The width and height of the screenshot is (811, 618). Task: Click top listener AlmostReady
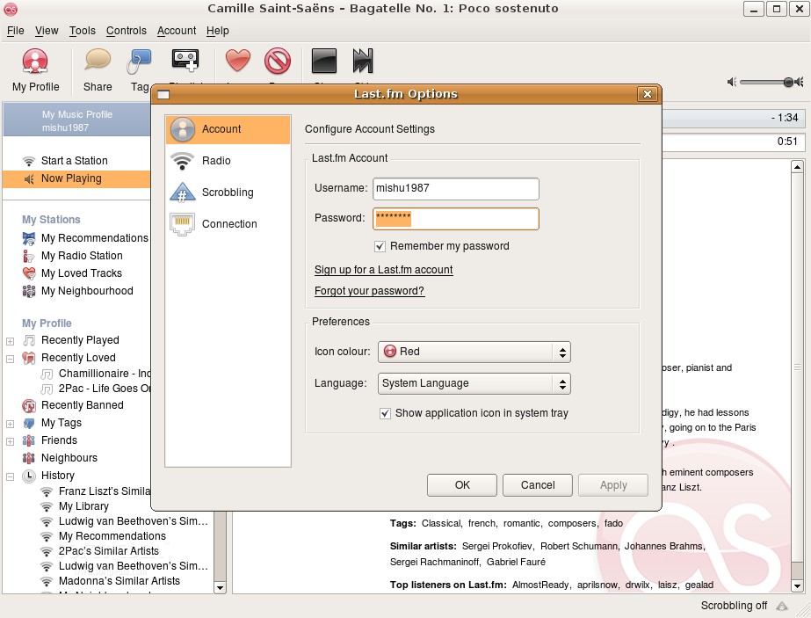point(540,585)
